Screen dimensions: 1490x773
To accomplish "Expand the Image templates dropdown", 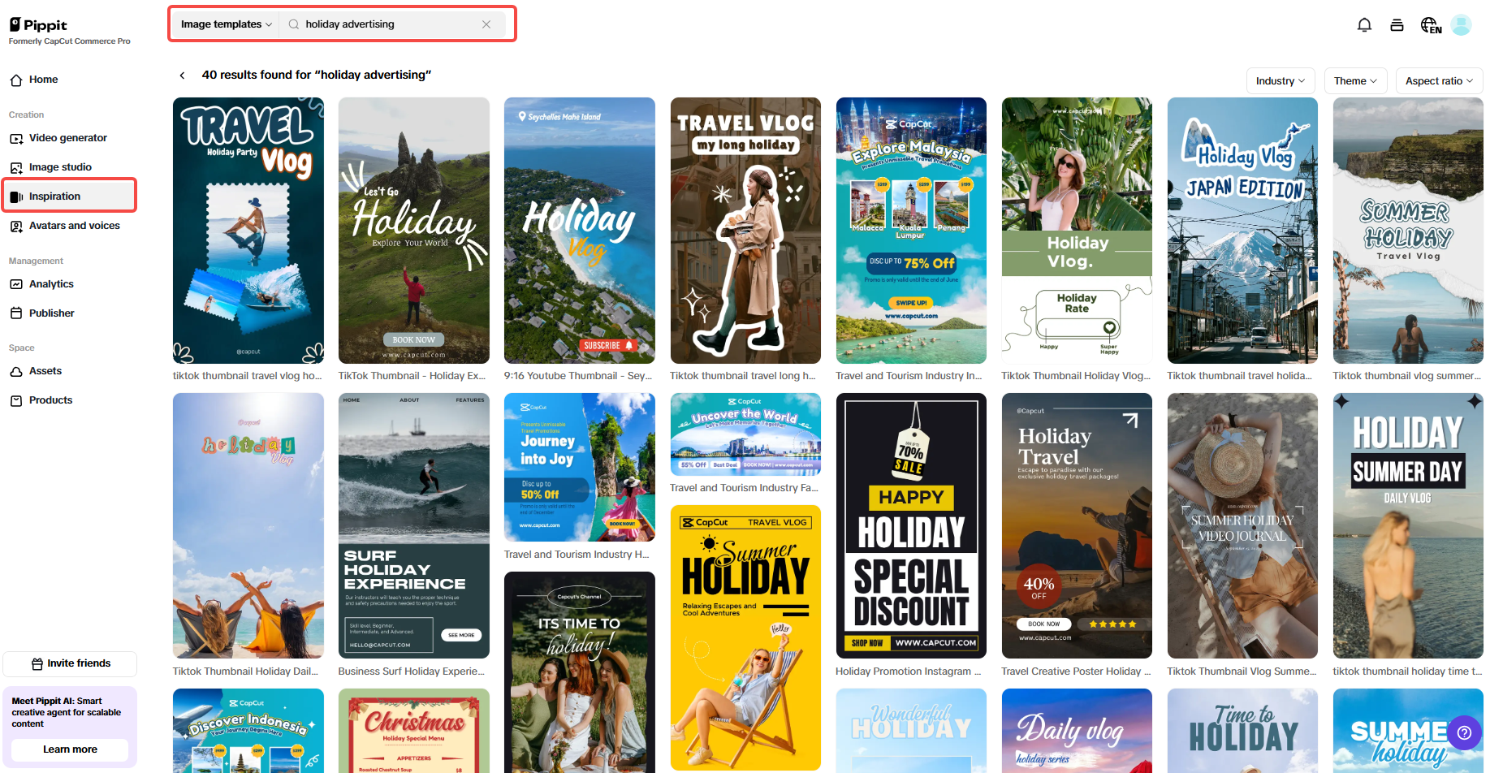I will pos(226,24).
